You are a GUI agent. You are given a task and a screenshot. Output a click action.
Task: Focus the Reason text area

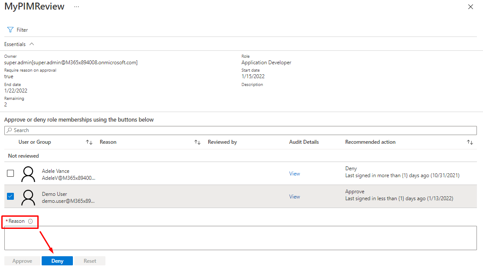pyautogui.click(x=240, y=238)
